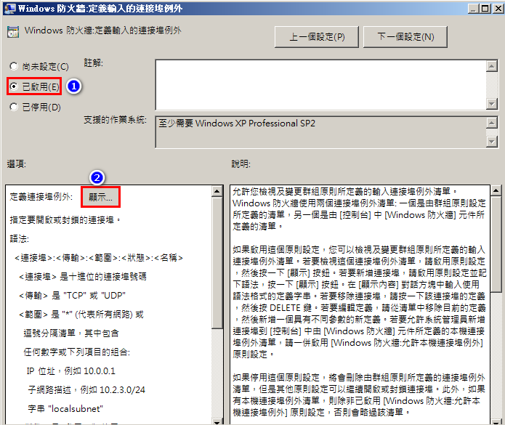Viewport: 505px width, 425px height.
Task: Click the text 子網路描述，例如 10.2.3.0/24
Action: [x=86, y=390]
